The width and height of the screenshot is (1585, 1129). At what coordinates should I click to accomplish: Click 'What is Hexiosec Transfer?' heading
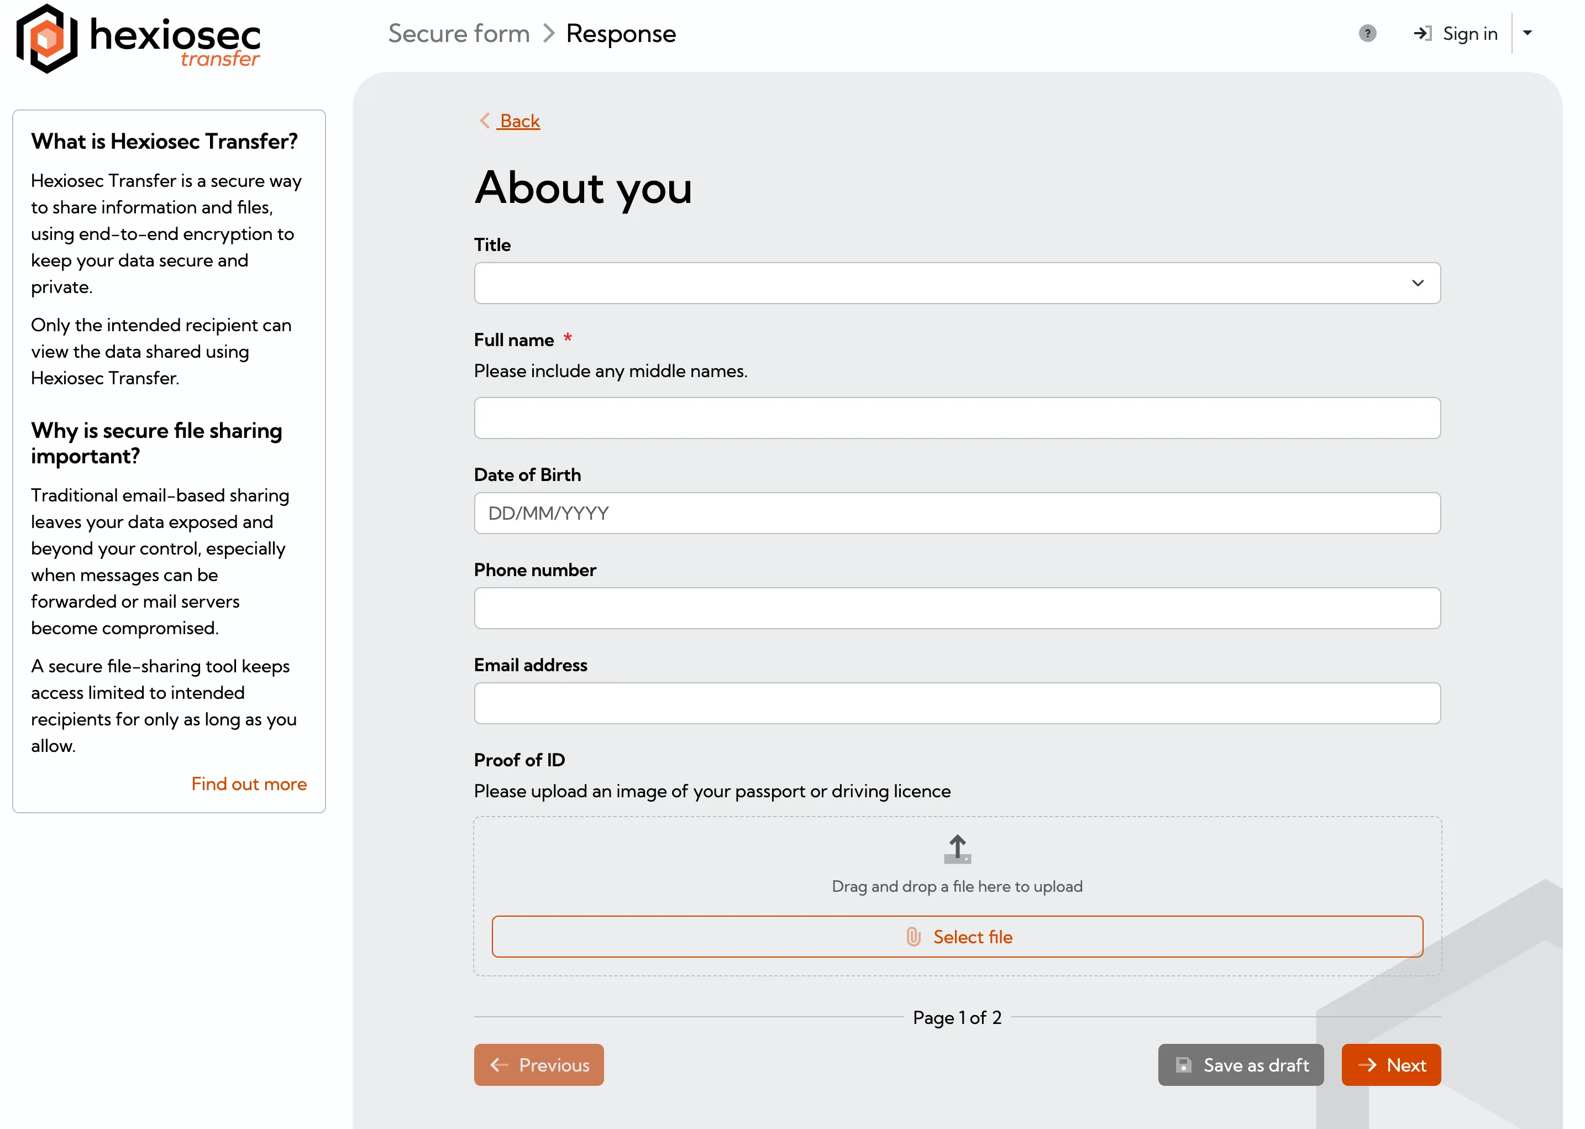pyautogui.click(x=164, y=141)
